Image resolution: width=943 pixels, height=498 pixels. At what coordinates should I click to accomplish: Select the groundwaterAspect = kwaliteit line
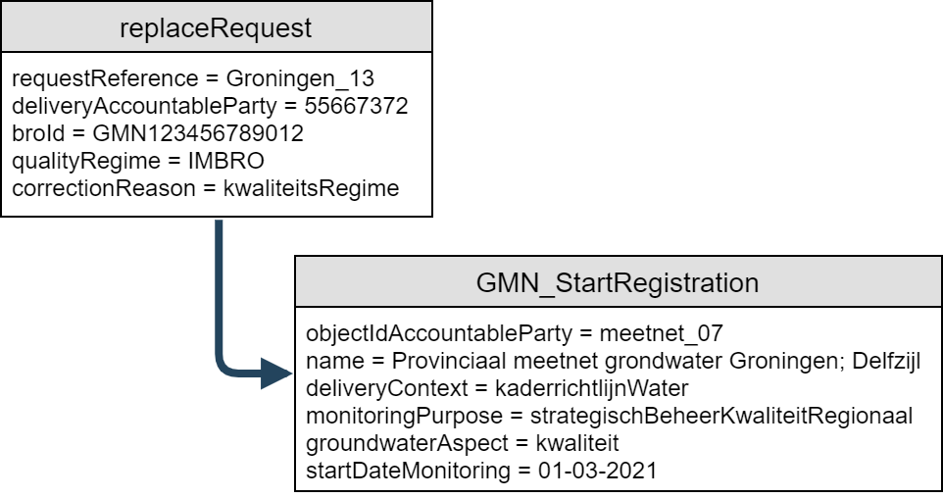coord(463,442)
